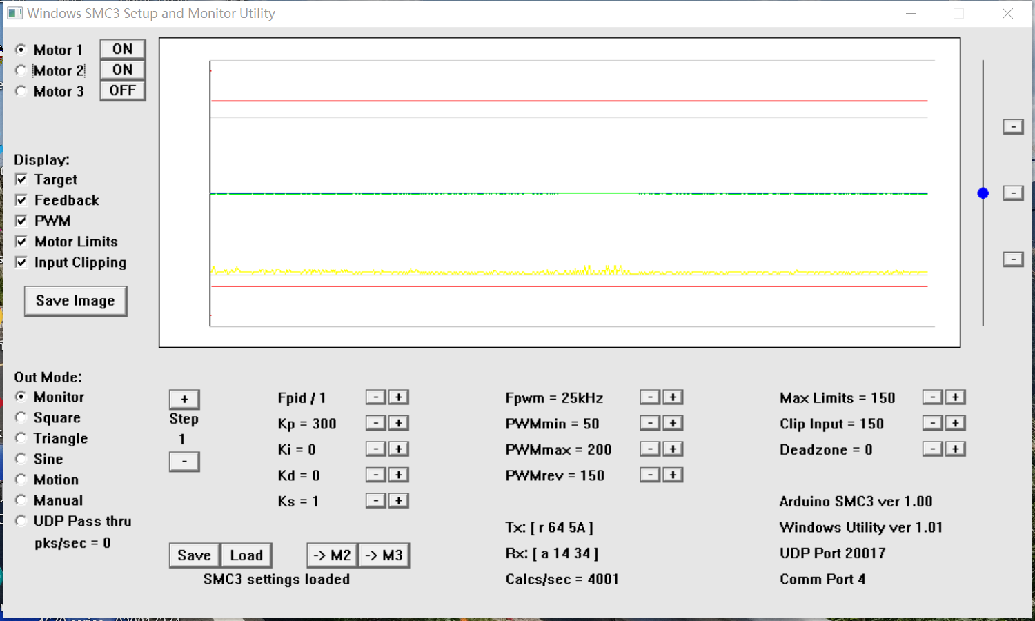
Task: Decrease Ki with minus button
Action: point(375,448)
